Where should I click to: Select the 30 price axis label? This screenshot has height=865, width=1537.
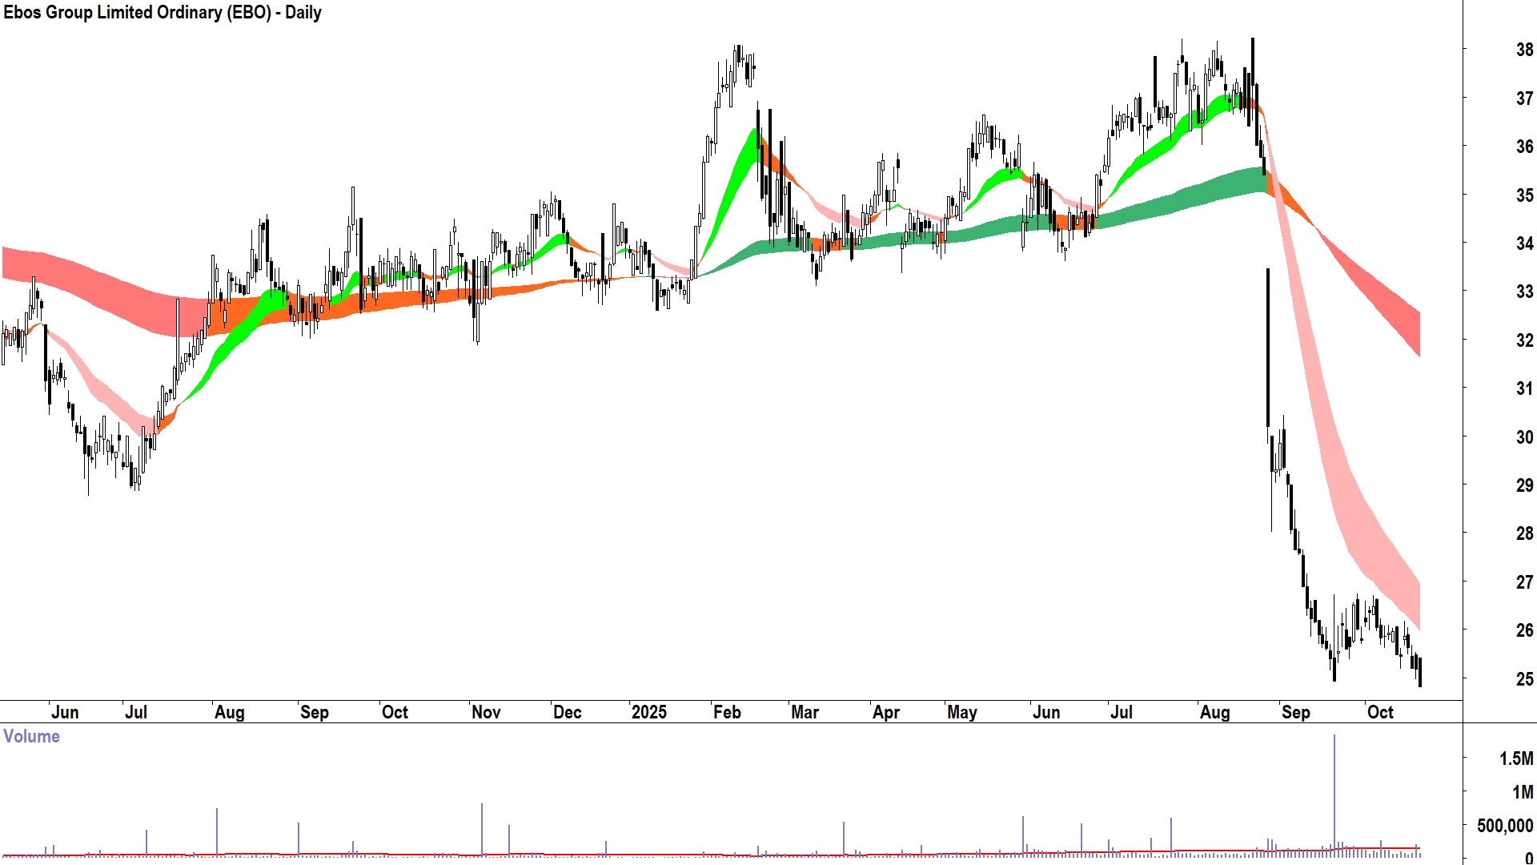[x=1524, y=437]
